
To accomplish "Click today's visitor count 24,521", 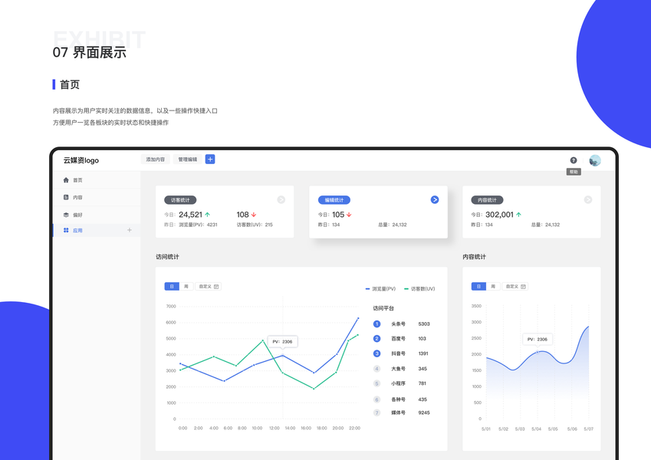I will click(190, 215).
